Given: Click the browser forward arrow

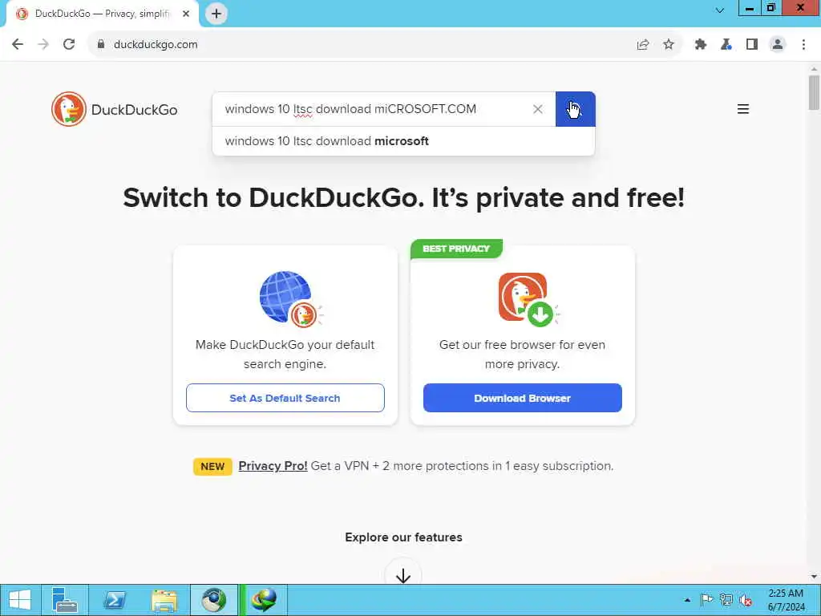Looking at the screenshot, I should (x=43, y=45).
